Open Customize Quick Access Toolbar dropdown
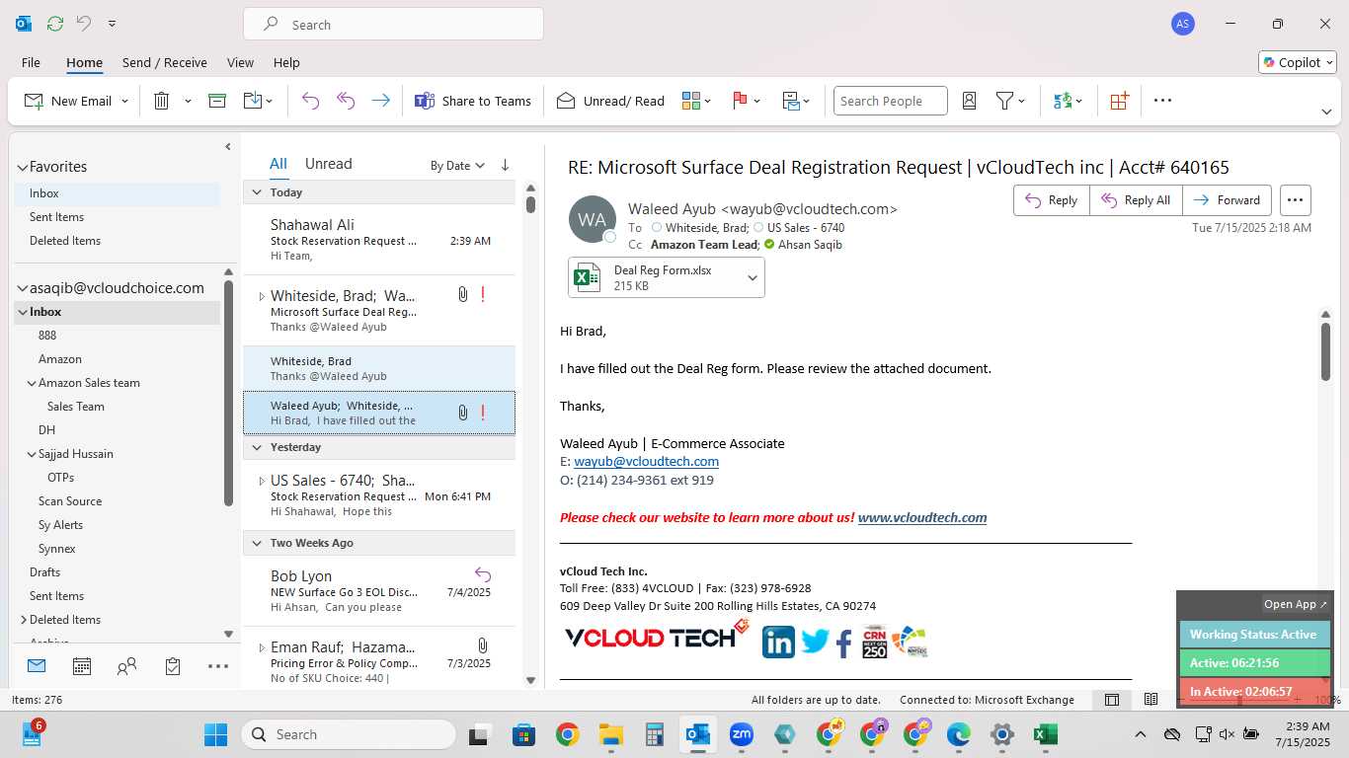Image resolution: width=1349 pixels, height=758 pixels. click(x=112, y=24)
